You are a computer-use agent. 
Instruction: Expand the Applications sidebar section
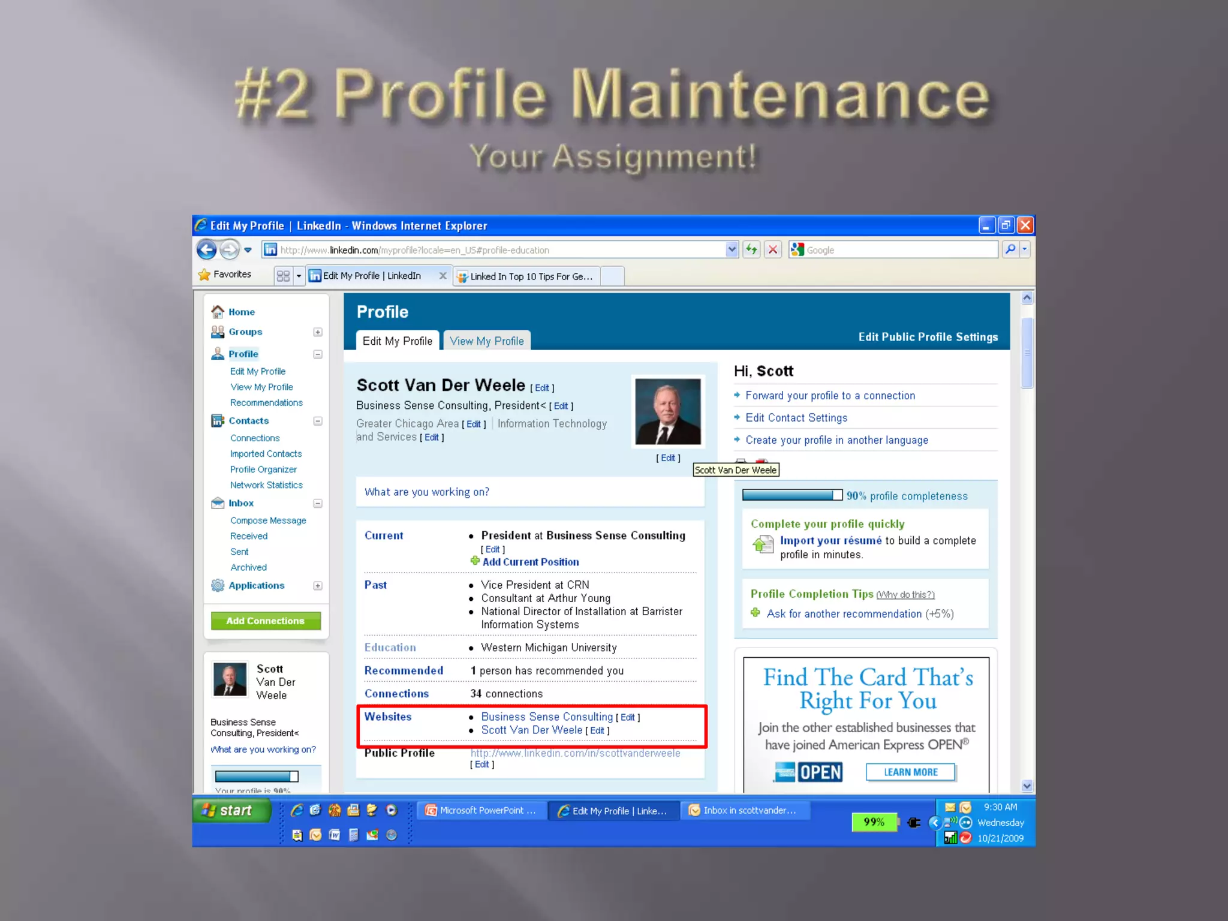318,586
